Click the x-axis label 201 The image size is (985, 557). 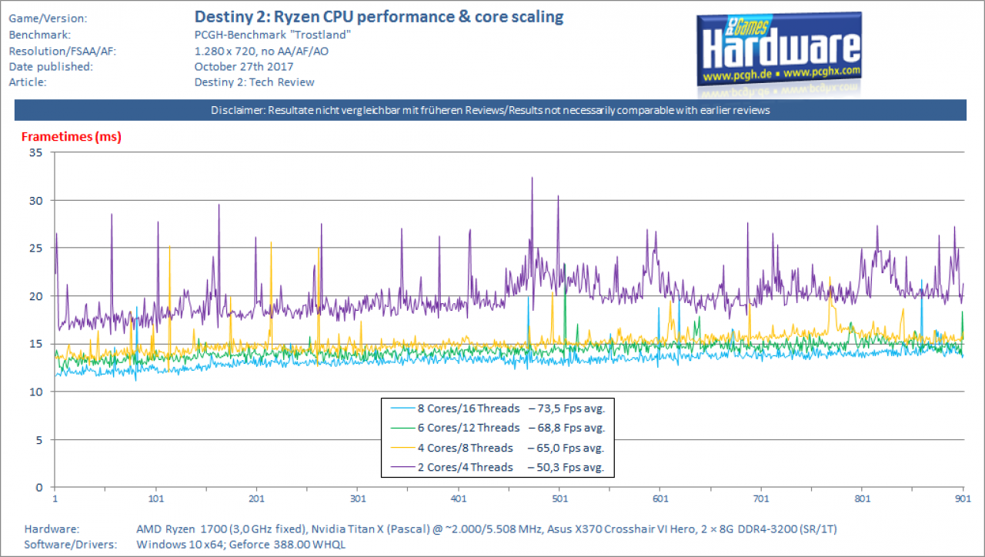[257, 499]
